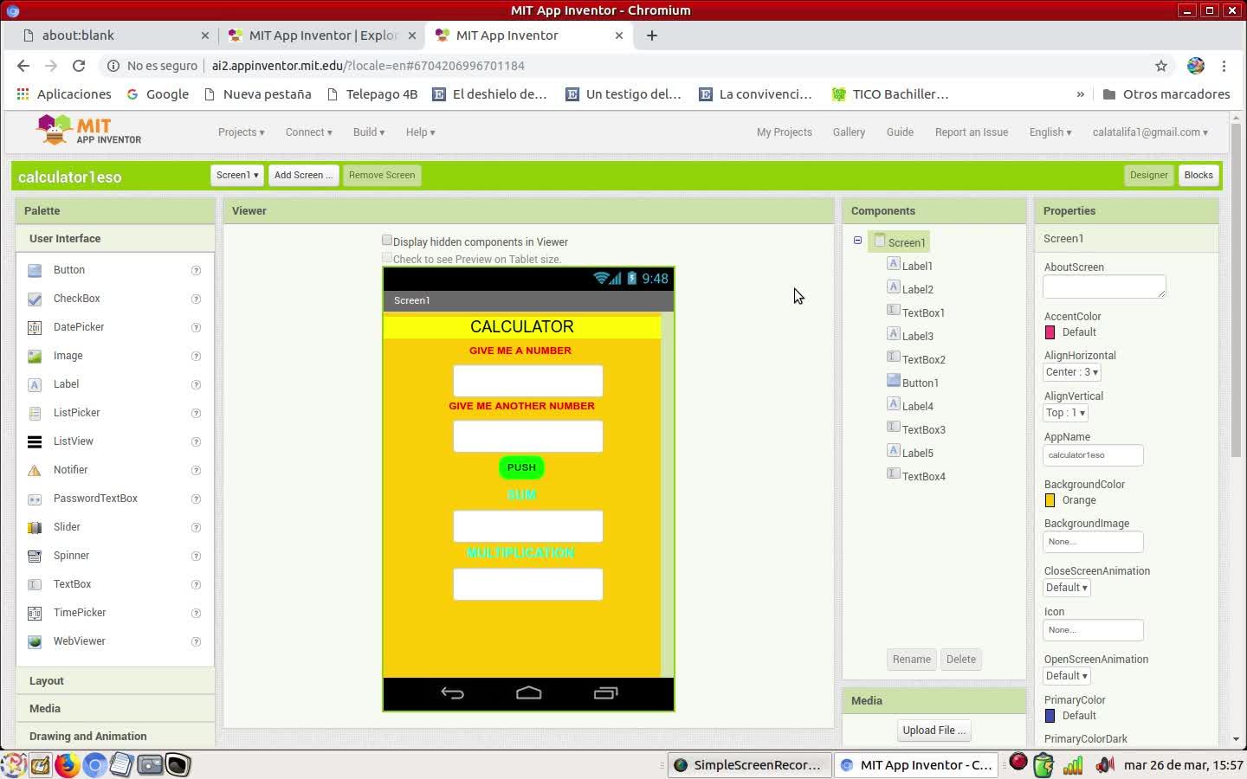The width and height of the screenshot is (1247, 779).
Task: Open the Help menu
Action: point(421,132)
